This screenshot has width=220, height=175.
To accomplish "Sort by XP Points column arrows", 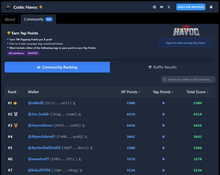I will coord(139,92).
